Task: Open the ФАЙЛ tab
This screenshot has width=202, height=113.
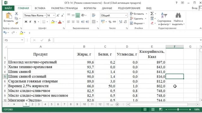Action: 8,8
